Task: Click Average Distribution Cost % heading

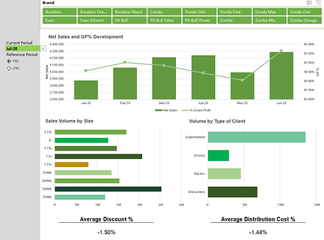Action: coord(258,219)
